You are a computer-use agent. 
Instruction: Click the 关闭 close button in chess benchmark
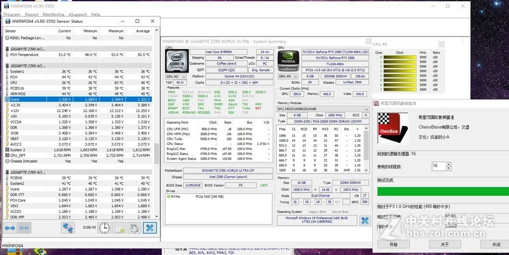pyautogui.click(x=495, y=244)
